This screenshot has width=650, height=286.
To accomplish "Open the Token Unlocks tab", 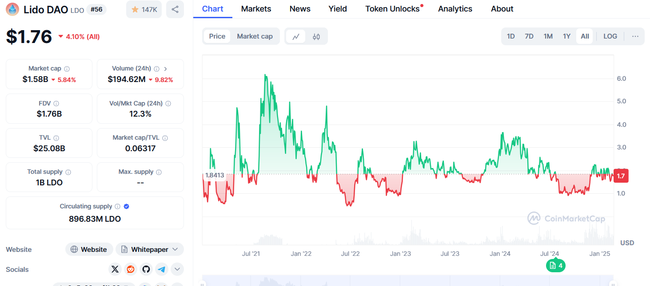I will [392, 9].
